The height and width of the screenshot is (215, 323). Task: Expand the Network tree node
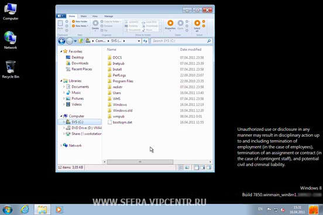61,145
